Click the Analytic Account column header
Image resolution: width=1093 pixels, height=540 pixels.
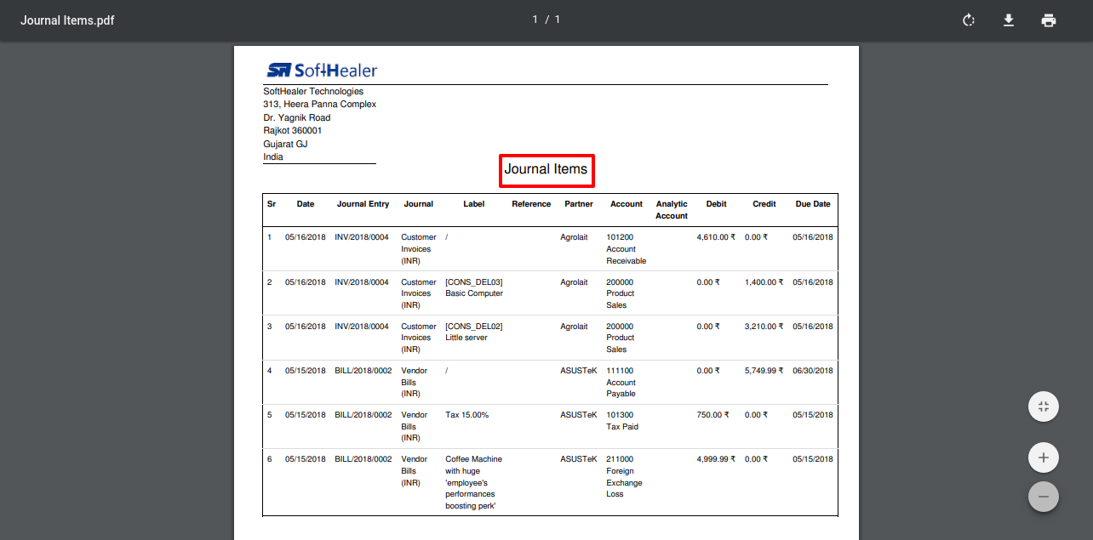pos(672,210)
